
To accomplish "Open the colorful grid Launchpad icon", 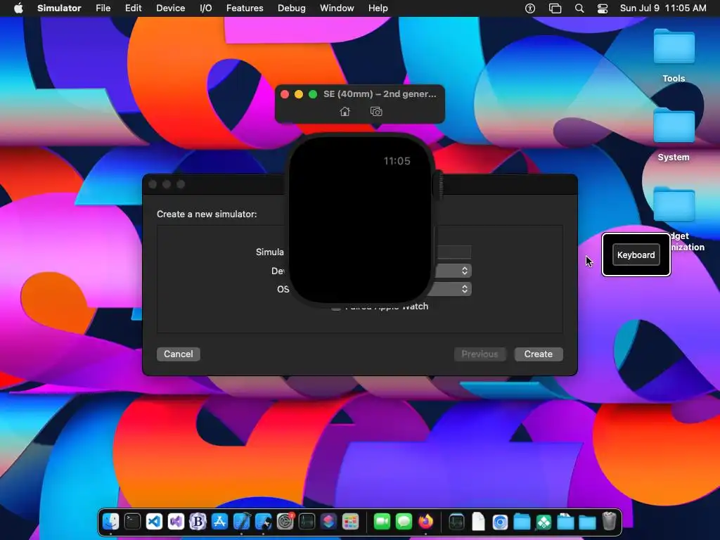I will [350, 522].
